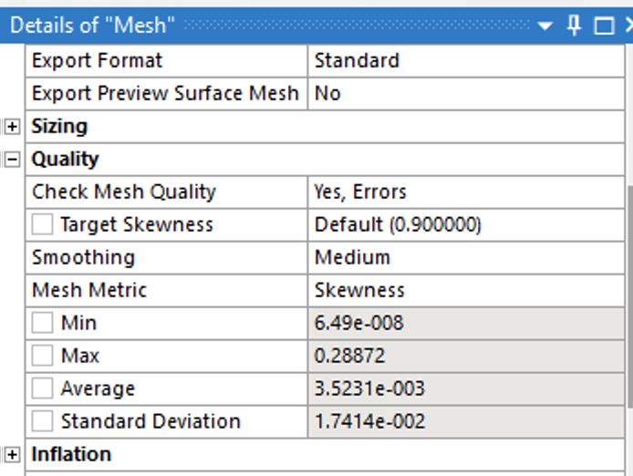Screen dimensions: 633x476
Task: Pin the Details of Mesh panel
Action: pos(575,25)
